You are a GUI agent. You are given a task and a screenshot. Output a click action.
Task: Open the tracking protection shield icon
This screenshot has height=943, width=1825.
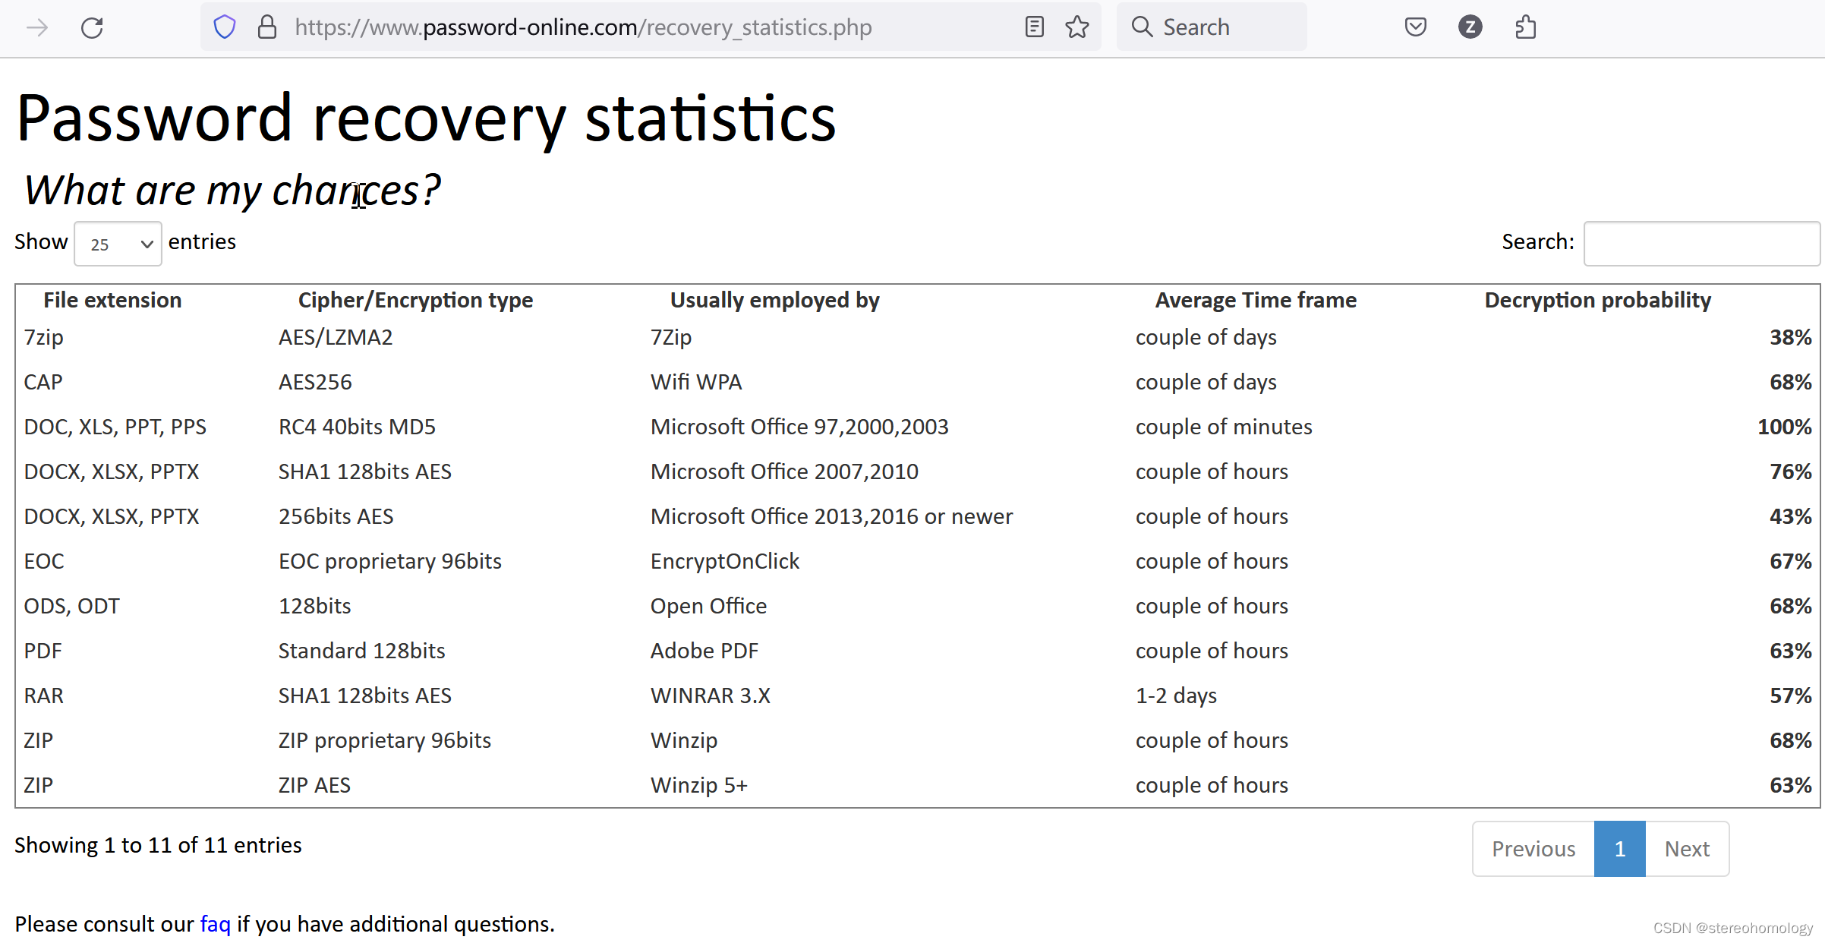pyautogui.click(x=225, y=27)
